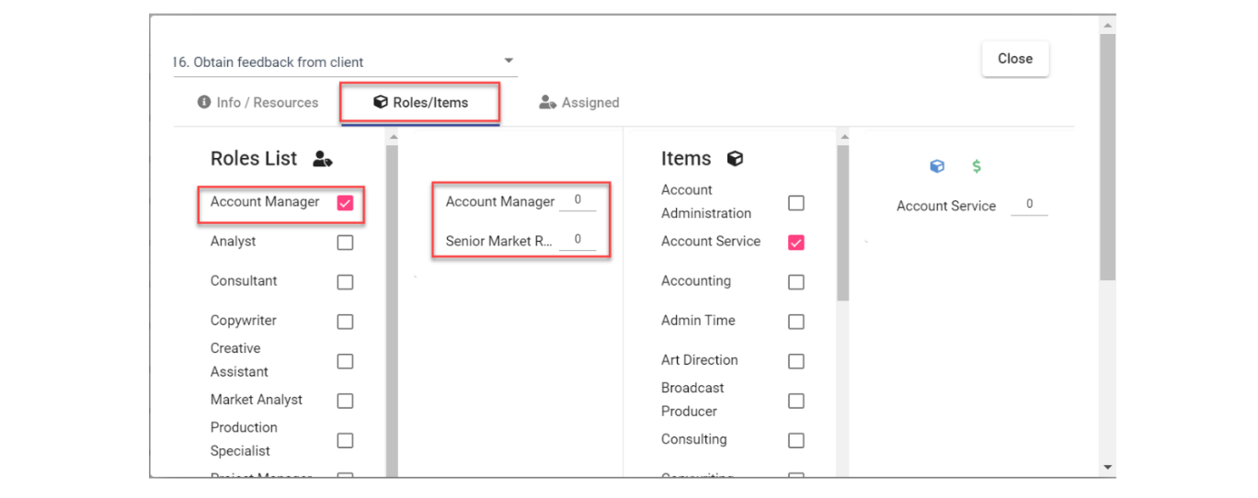Click the Items cube icon
This screenshot has height=498, width=1258.
[735, 159]
